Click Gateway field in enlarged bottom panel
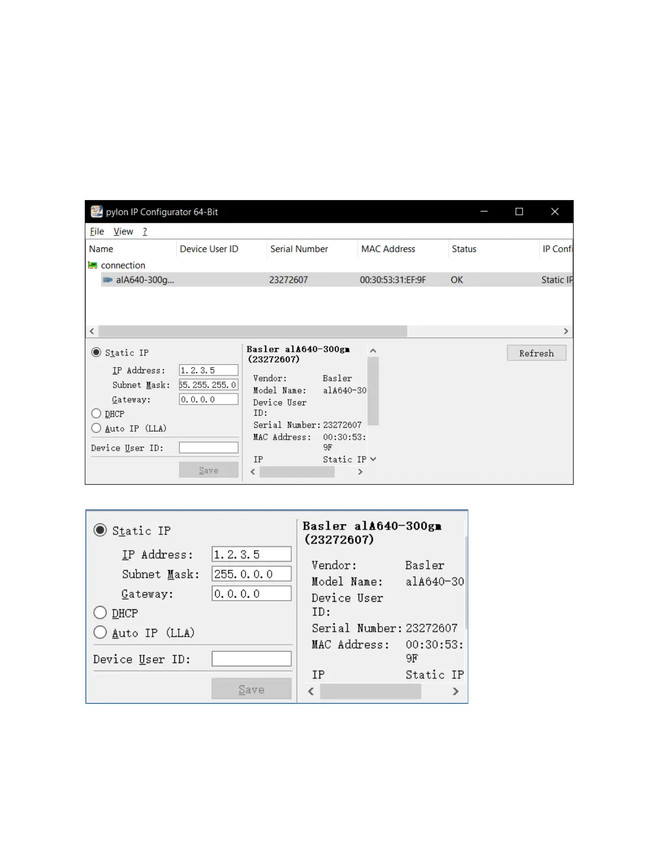 (x=252, y=593)
